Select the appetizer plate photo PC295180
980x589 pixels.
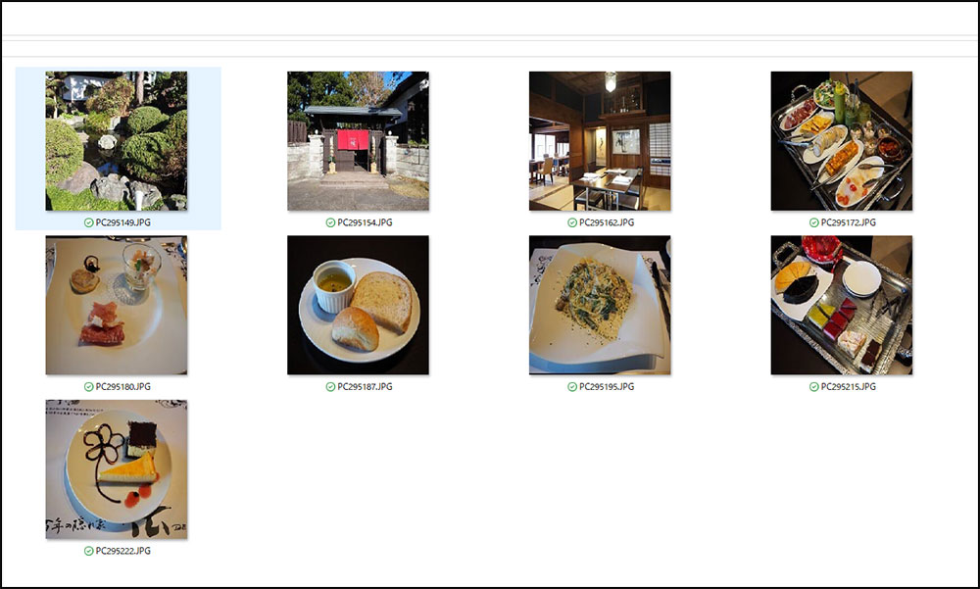click(117, 305)
